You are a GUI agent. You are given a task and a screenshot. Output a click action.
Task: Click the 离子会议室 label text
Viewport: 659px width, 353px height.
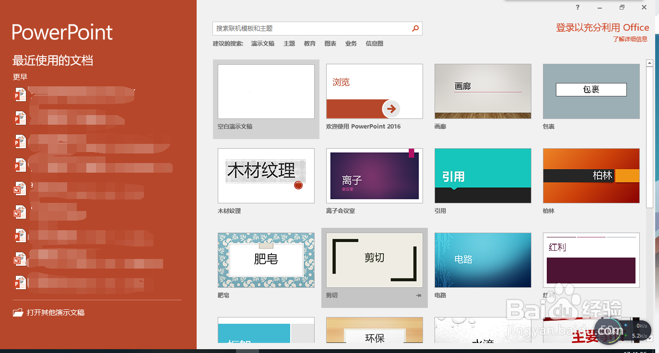coord(341,211)
